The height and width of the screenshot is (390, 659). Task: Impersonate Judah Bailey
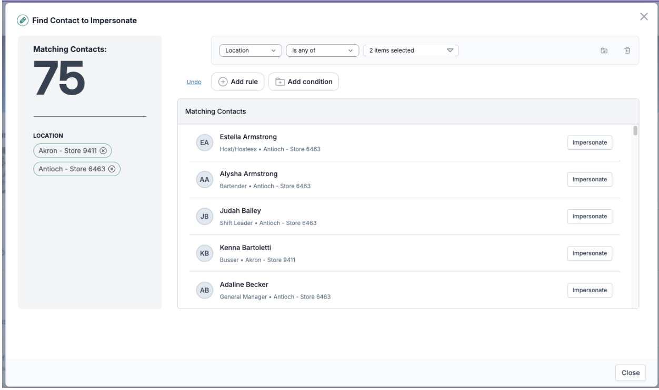590,216
